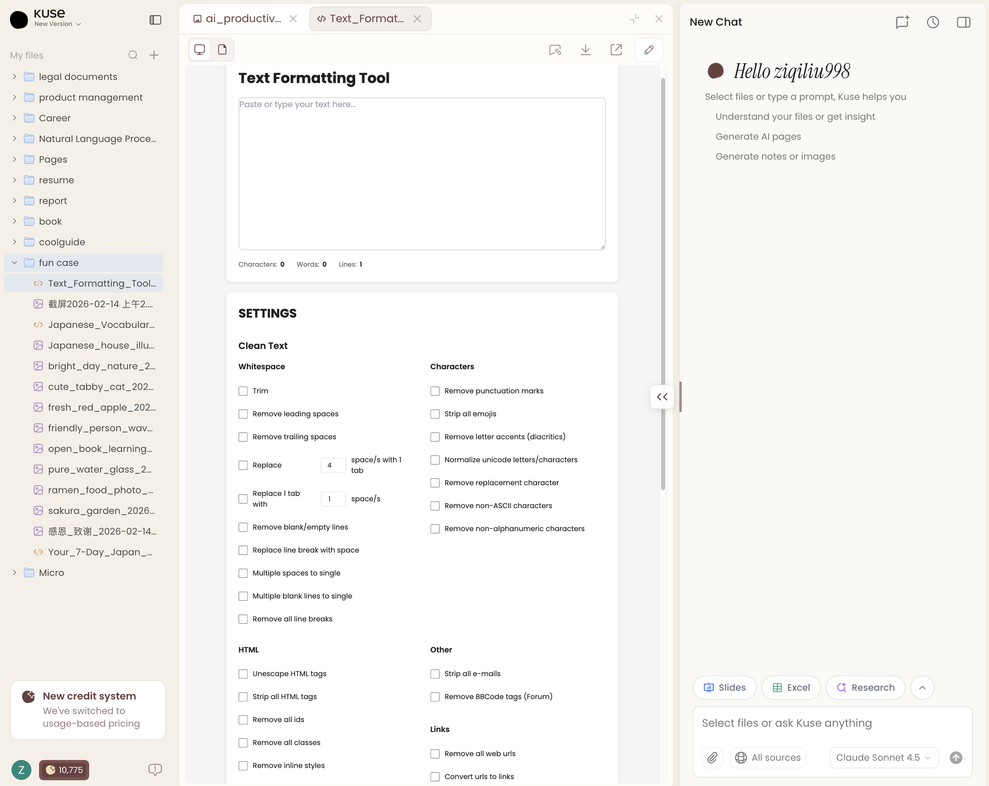
Task: Expand the resume folder
Action: pyautogui.click(x=14, y=180)
